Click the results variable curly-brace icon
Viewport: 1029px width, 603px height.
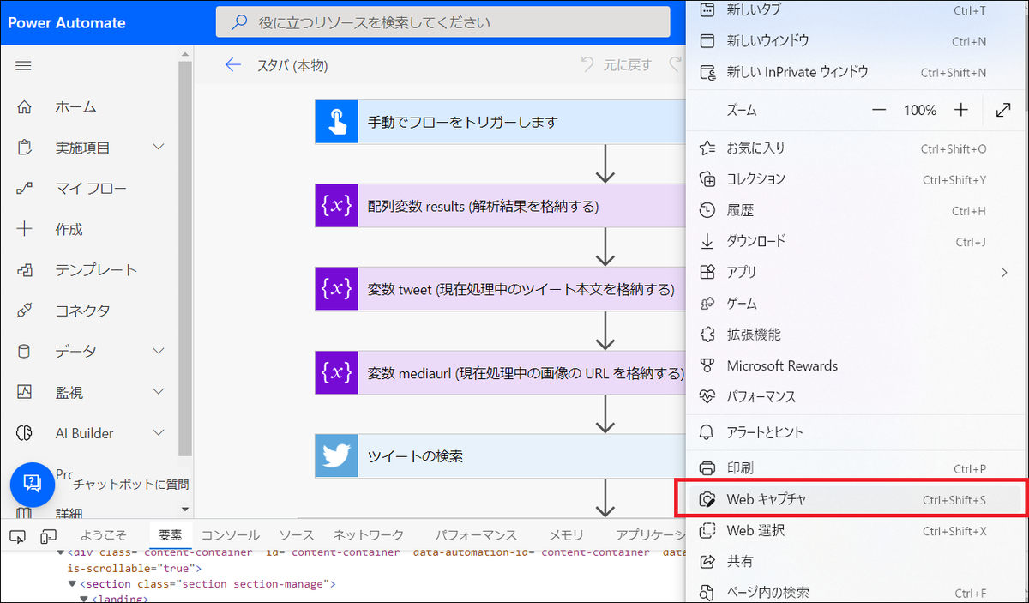(x=336, y=206)
